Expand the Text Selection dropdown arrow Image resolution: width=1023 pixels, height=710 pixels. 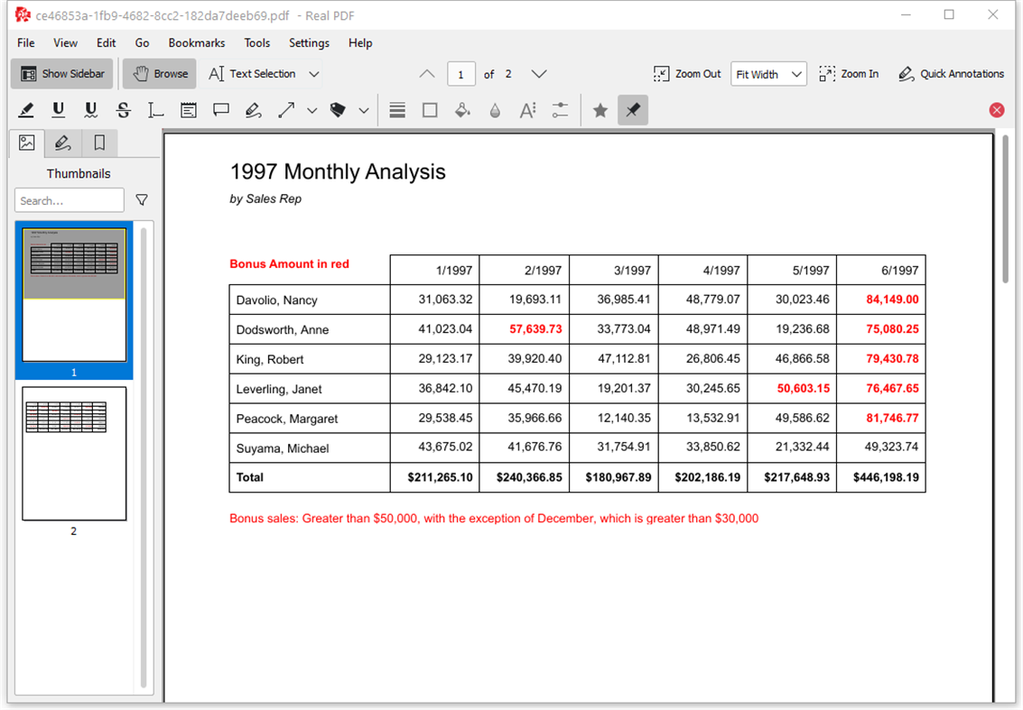[x=314, y=74]
